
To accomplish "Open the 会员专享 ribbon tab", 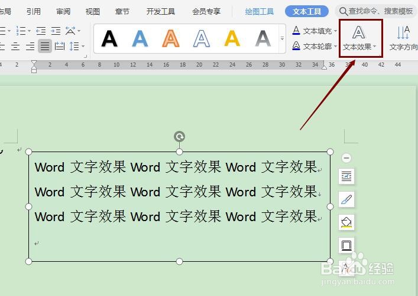I will coord(206,11).
